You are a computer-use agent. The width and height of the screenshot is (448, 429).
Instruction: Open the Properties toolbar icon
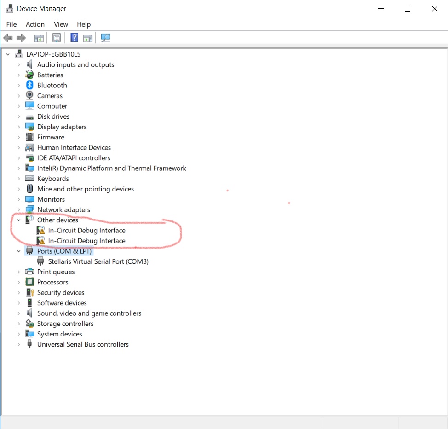point(57,38)
